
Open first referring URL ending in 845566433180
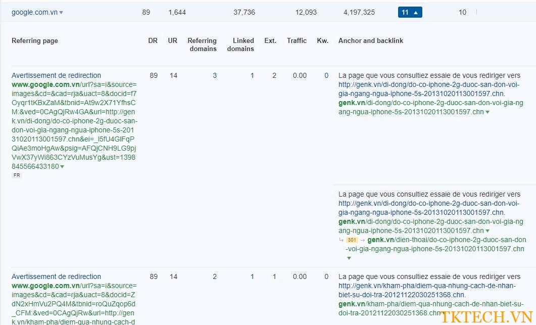(74, 125)
